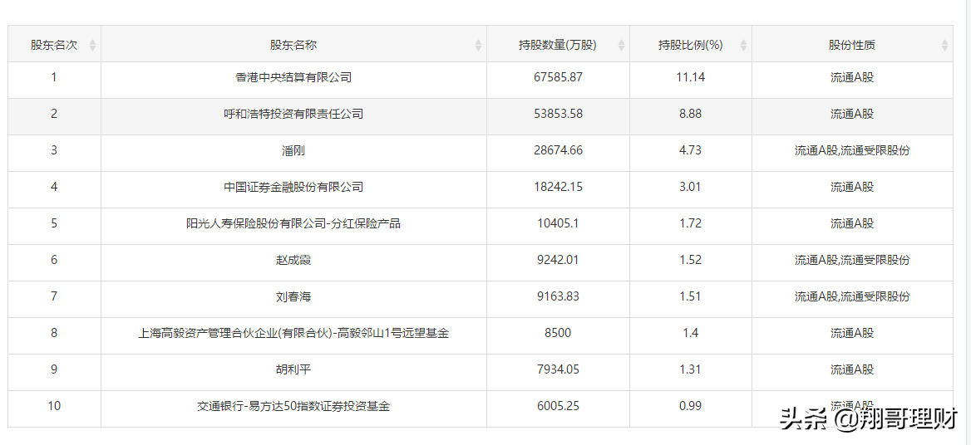Select shareholder 中国证券金融股份有限公司
Image resolution: width=971 pixels, height=445 pixels.
pos(293,187)
